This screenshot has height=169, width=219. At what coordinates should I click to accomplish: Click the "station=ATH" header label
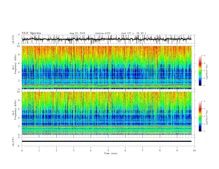coord(103,33)
